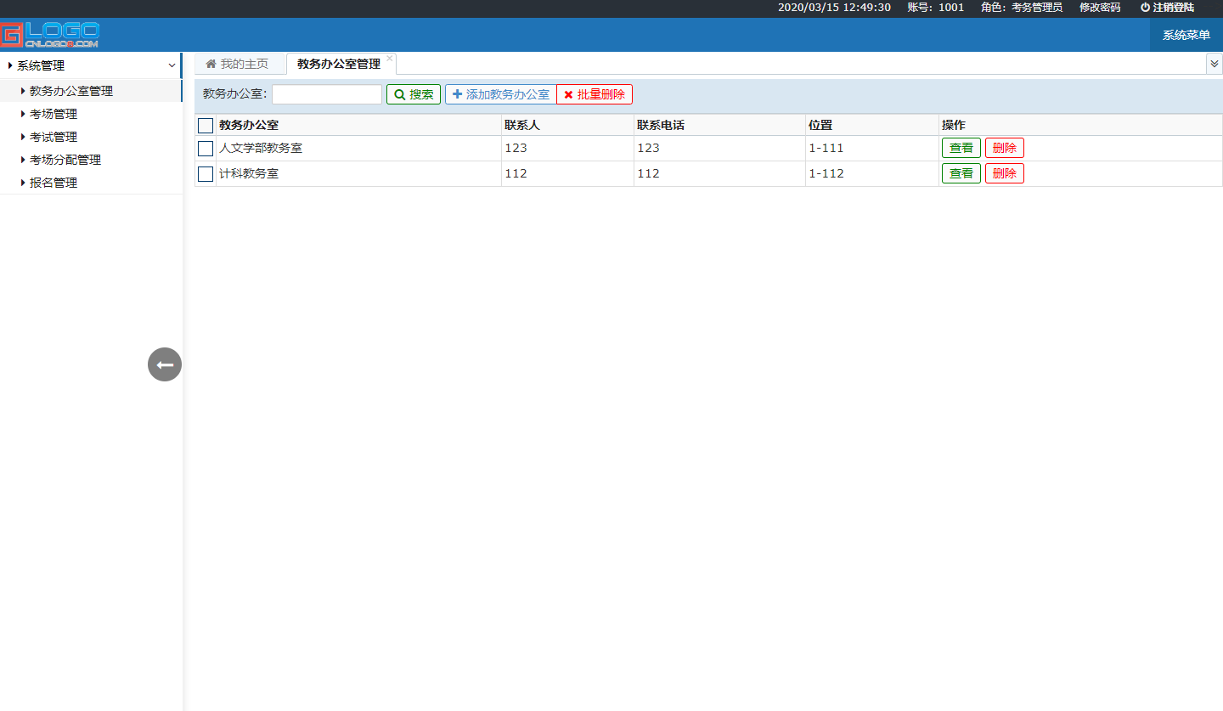Viewport: 1223px width, 711px height.
Task: Close the 教务办公室管理 tab
Action: (x=390, y=59)
